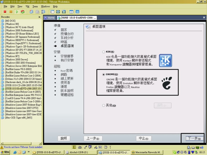Click the green Power On toolbar icon
The image size is (207, 155).
(x=17, y=12)
